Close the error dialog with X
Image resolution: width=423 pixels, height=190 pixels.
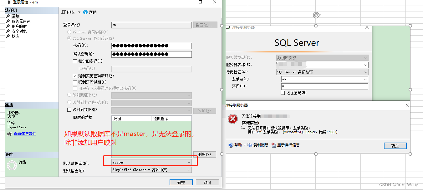407,105
